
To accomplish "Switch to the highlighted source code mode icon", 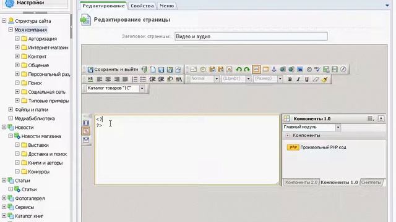I will click(x=86, y=131).
